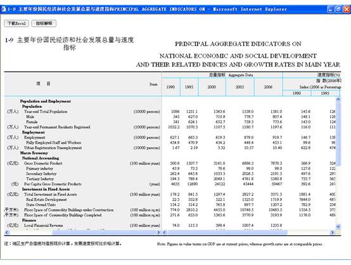The width and height of the screenshot is (351, 265).
Task: Click the 1995 aggregate data column header
Action: 189,87
